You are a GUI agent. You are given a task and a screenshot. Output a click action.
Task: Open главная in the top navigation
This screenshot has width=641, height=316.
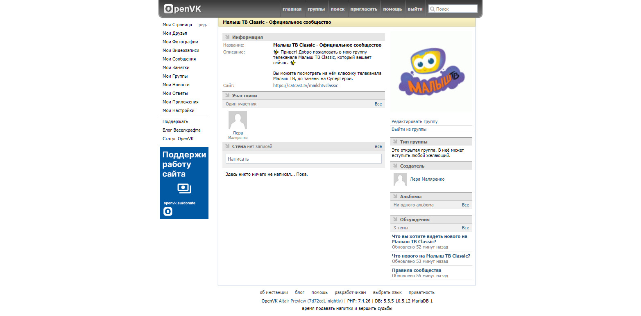[292, 9]
